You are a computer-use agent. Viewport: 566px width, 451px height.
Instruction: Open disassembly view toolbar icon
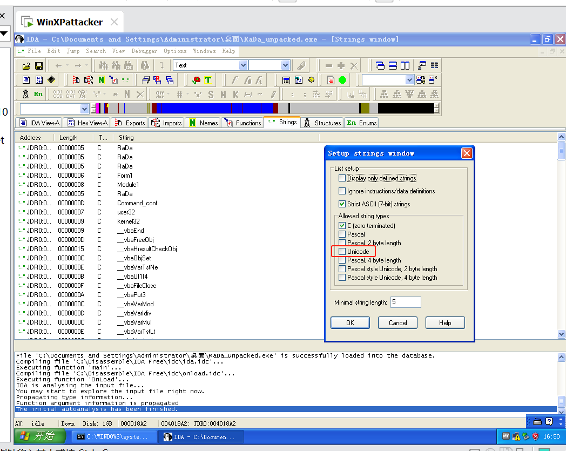click(x=26, y=80)
